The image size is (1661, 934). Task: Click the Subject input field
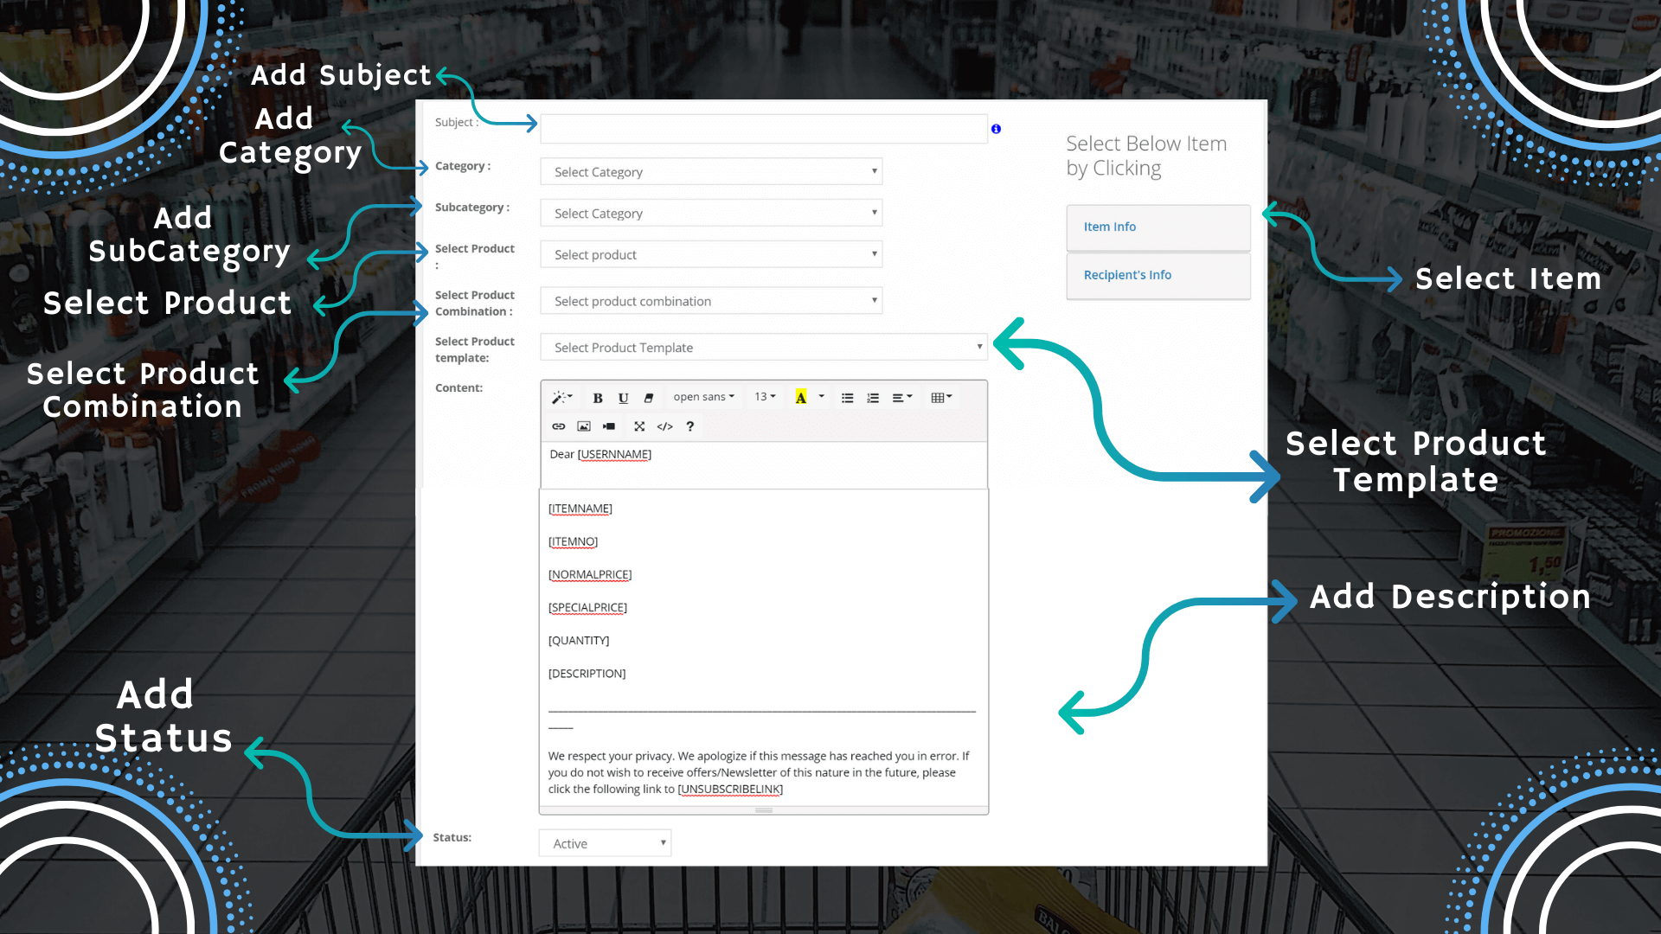pyautogui.click(x=763, y=129)
